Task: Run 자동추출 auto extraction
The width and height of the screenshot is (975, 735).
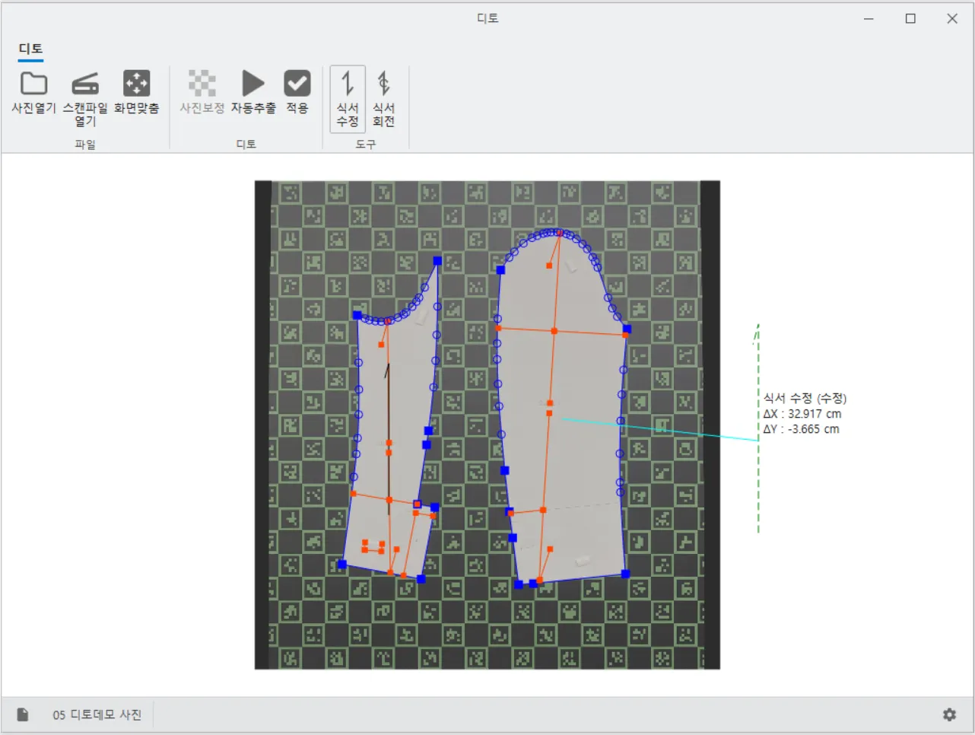Action: pos(253,92)
